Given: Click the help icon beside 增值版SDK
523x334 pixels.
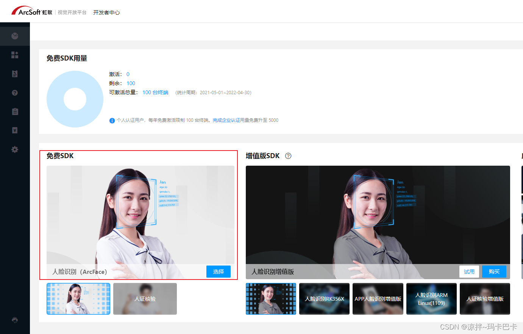Looking at the screenshot, I should 288,156.
